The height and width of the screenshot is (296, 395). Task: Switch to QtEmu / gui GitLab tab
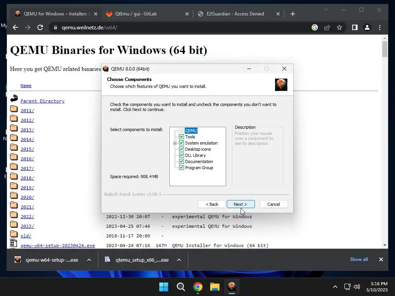coord(147,14)
